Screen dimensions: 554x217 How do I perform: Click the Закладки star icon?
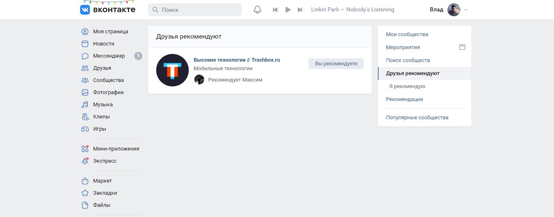[x=85, y=193]
